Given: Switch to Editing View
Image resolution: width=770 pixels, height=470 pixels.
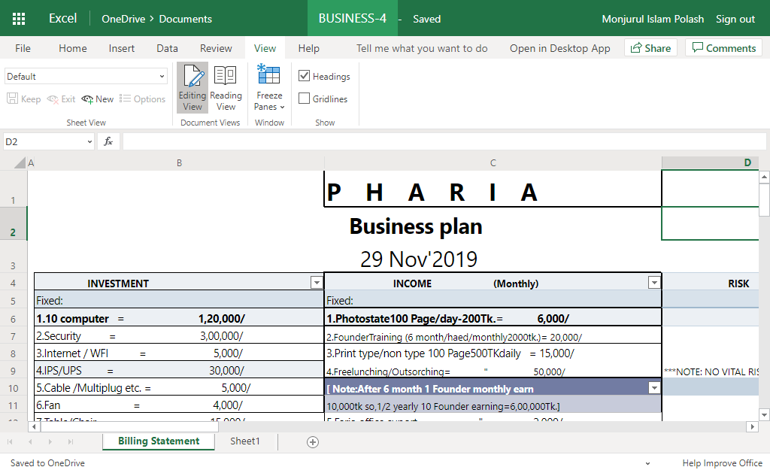Looking at the screenshot, I should pos(192,88).
